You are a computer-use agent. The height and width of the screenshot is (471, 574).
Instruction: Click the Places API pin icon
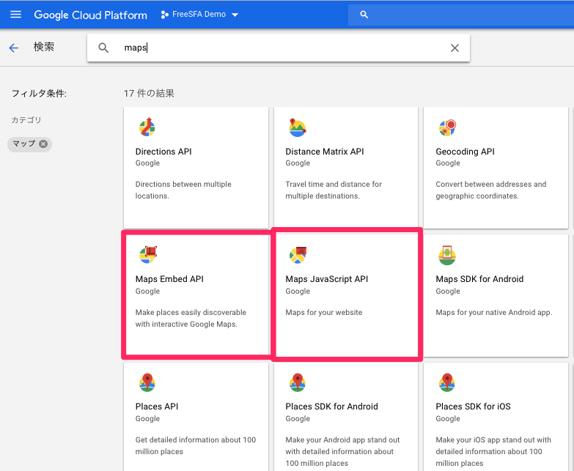(x=147, y=382)
